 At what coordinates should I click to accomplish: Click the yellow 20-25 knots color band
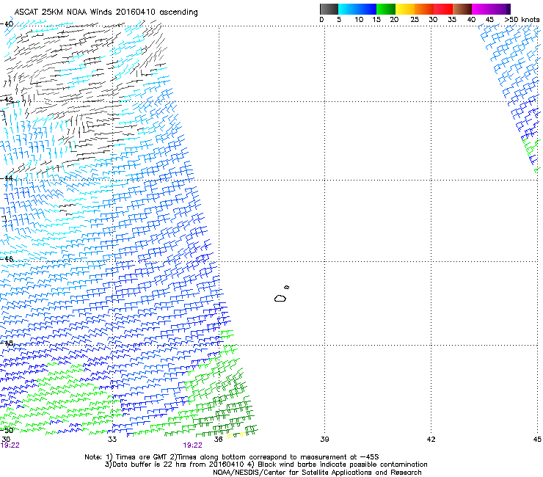[405, 9]
